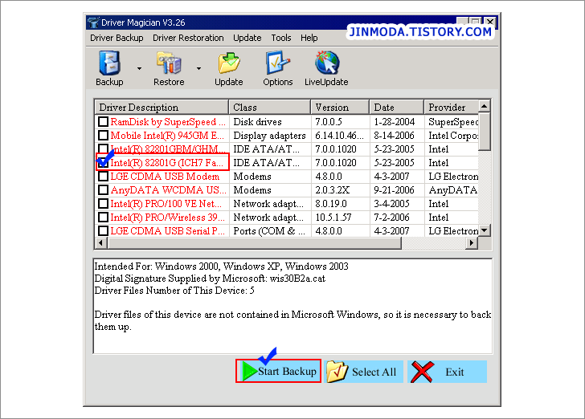Close the Driver Magician window
585x419 pixels.
pyautogui.click(x=490, y=22)
